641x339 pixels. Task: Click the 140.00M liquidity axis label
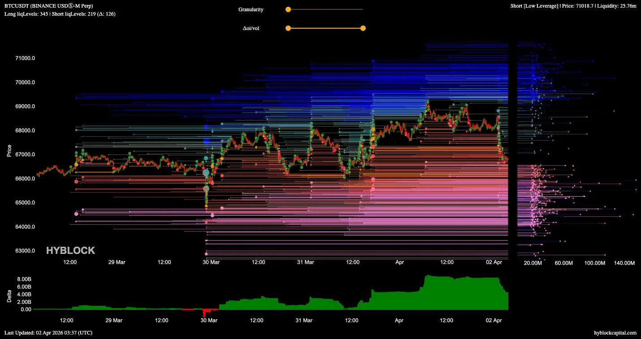624,263
